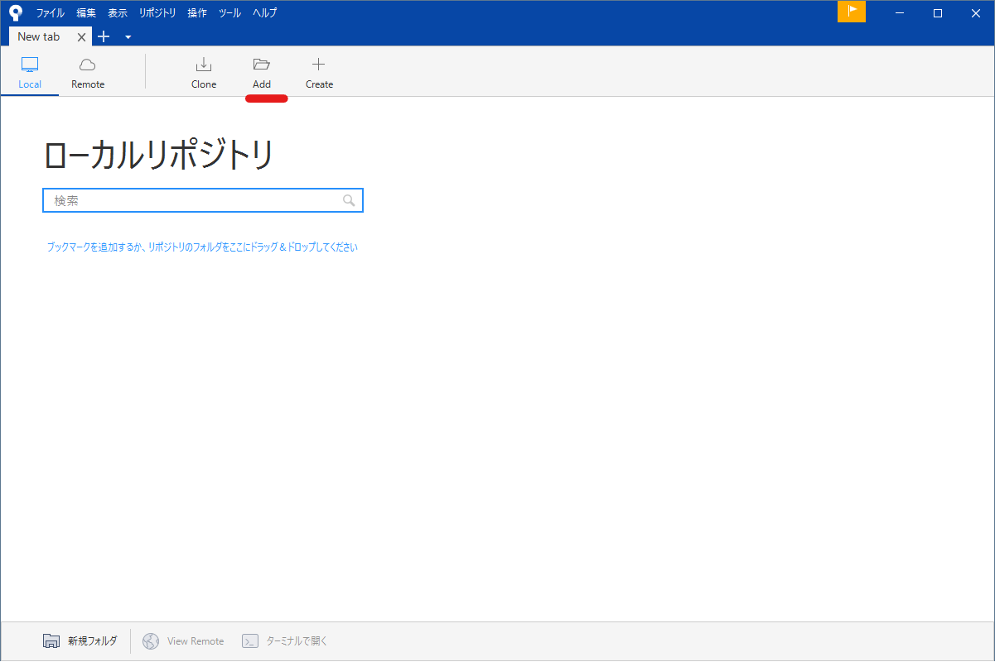
Task: Open the ヘルプ menu
Action: coord(264,12)
